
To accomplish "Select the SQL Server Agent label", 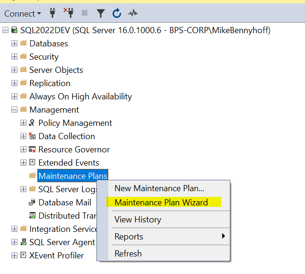I will (62, 242).
